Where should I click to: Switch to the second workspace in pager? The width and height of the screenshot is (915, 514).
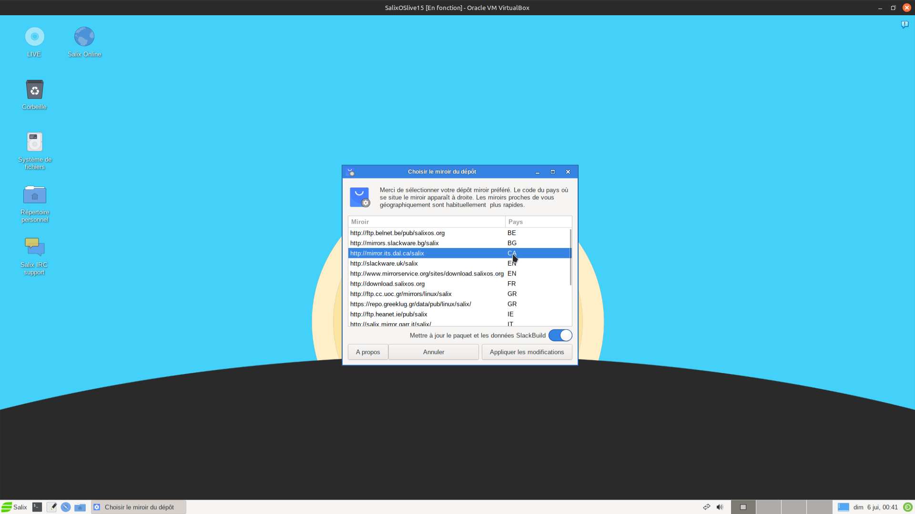(x=768, y=507)
